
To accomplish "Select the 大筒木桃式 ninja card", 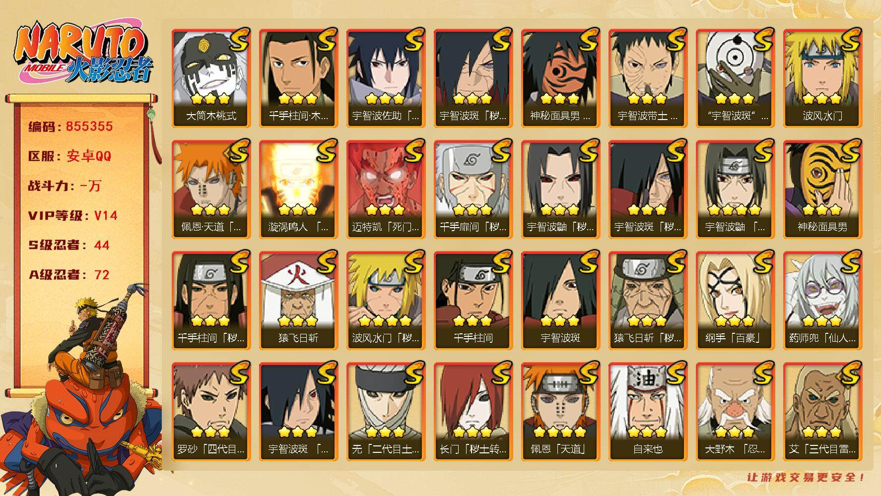I will [x=211, y=78].
